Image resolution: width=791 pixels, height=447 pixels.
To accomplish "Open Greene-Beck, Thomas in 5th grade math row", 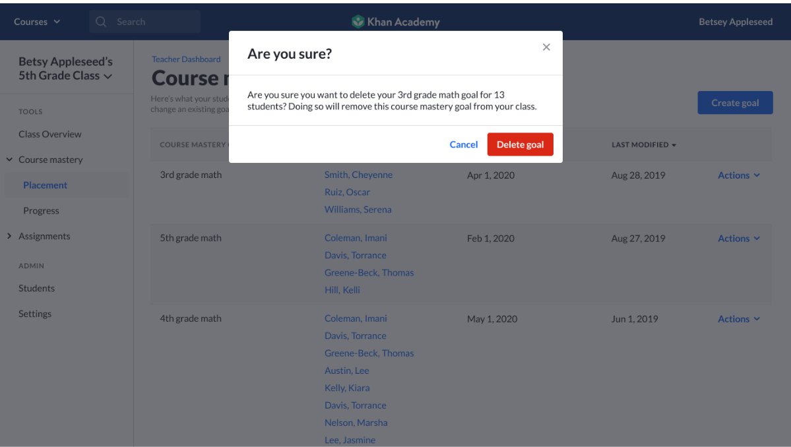I will 369,273.
